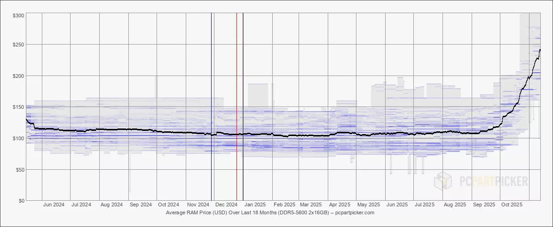
Task: Click the chart caption below the x-axis
Action: coord(270,212)
